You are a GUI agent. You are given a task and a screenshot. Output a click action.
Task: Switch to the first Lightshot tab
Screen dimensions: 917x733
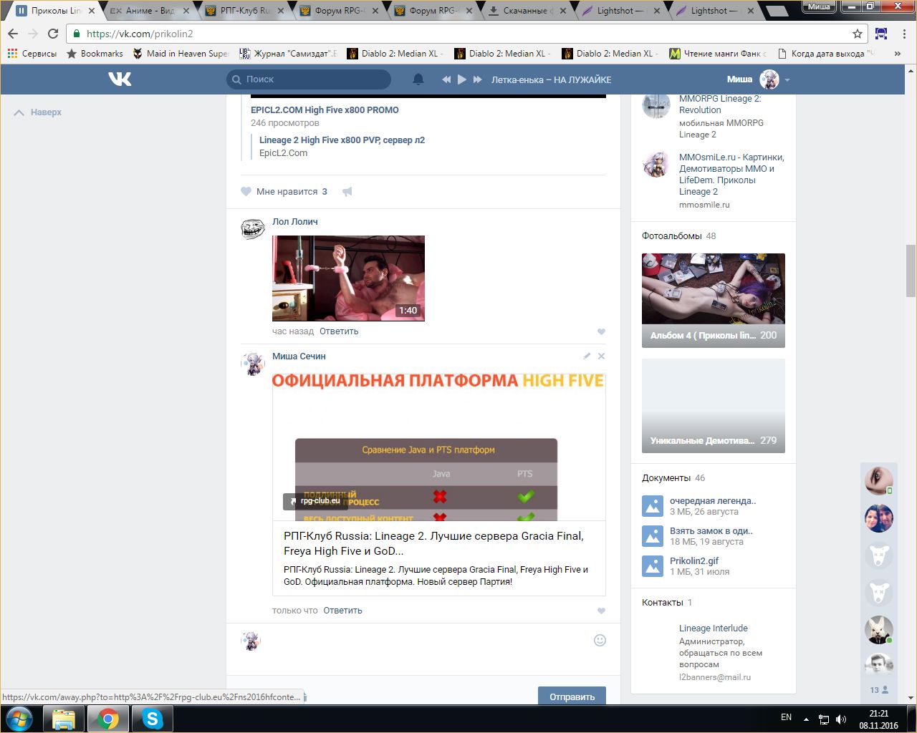pyautogui.click(x=620, y=11)
